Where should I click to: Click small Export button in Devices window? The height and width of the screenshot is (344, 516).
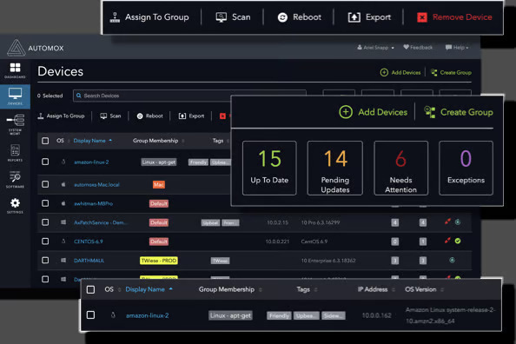[x=191, y=116]
